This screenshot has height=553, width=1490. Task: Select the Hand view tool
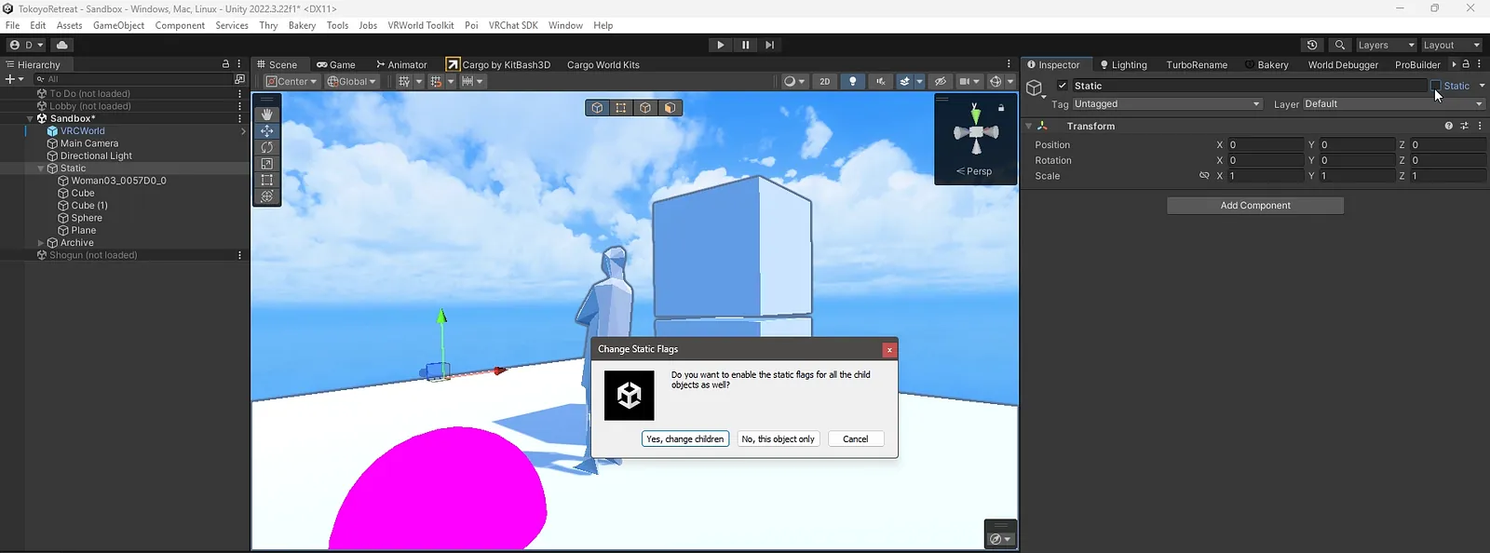pos(267,115)
